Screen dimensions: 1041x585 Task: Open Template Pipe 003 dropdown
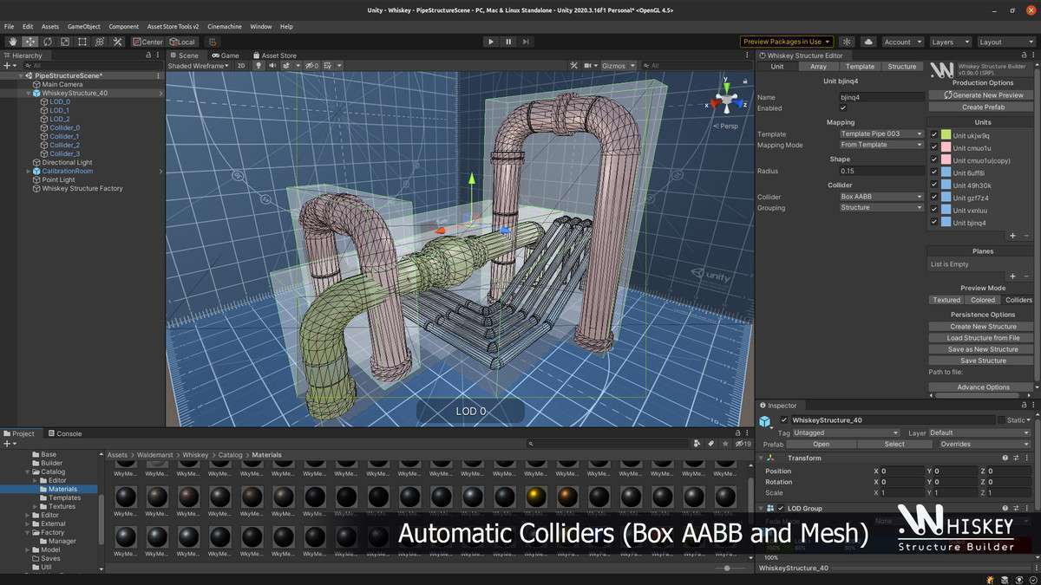[x=881, y=134]
